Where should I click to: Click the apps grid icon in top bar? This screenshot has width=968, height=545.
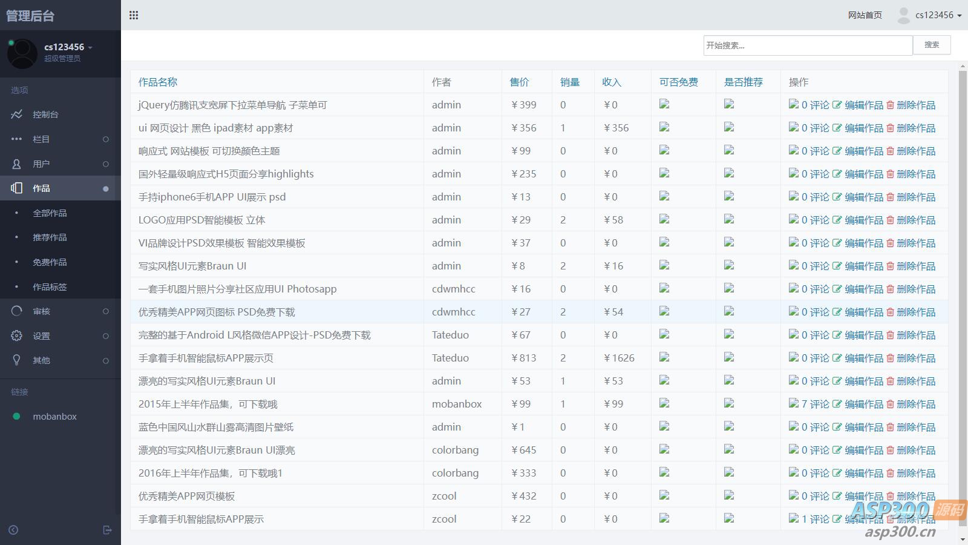point(134,15)
